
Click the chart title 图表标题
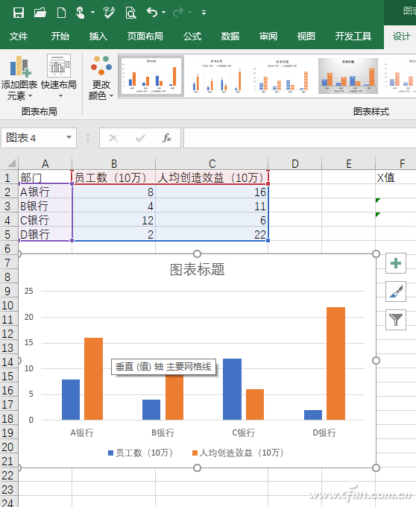[x=197, y=269]
